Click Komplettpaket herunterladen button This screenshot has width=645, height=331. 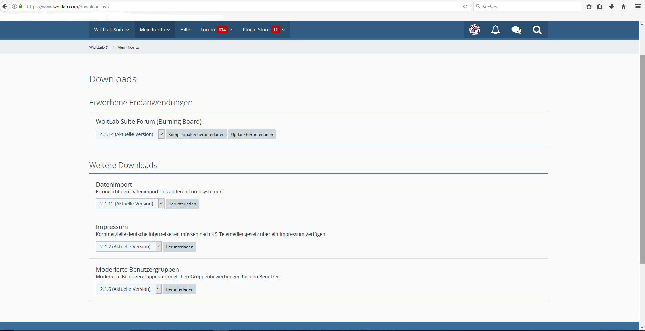click(x=196, y=134)
